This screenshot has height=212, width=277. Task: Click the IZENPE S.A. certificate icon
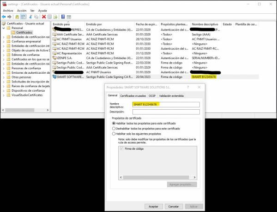click(x=54, y=58)
